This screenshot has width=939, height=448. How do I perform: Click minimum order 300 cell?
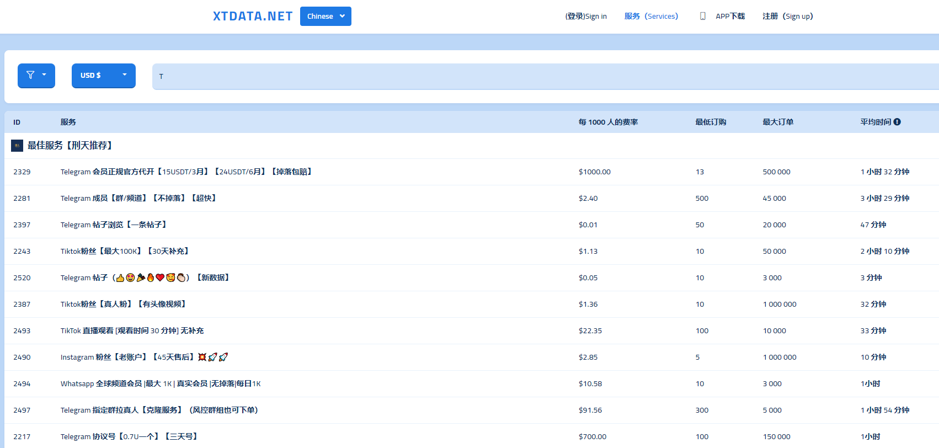coord(702,410)
